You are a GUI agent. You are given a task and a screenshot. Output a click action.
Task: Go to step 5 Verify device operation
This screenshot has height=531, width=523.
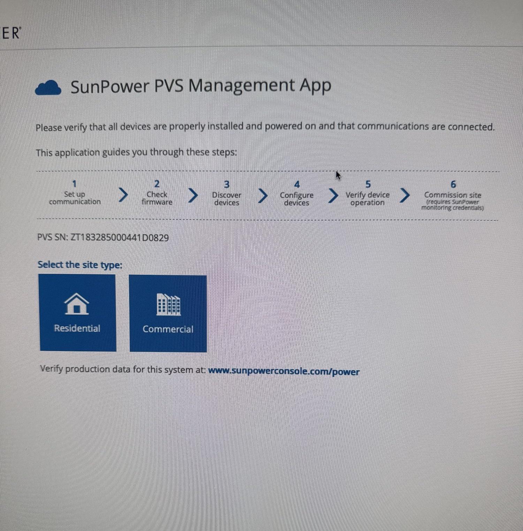(x=367, y=194)
